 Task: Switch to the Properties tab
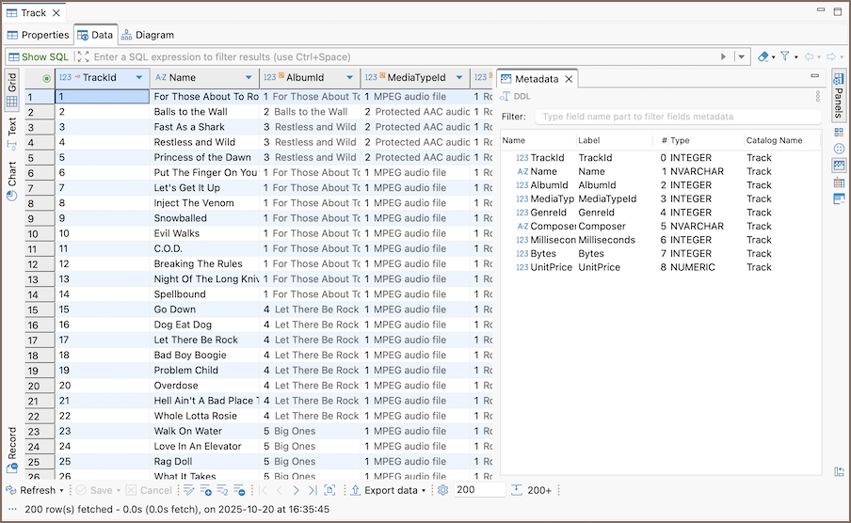pos(38,35)
